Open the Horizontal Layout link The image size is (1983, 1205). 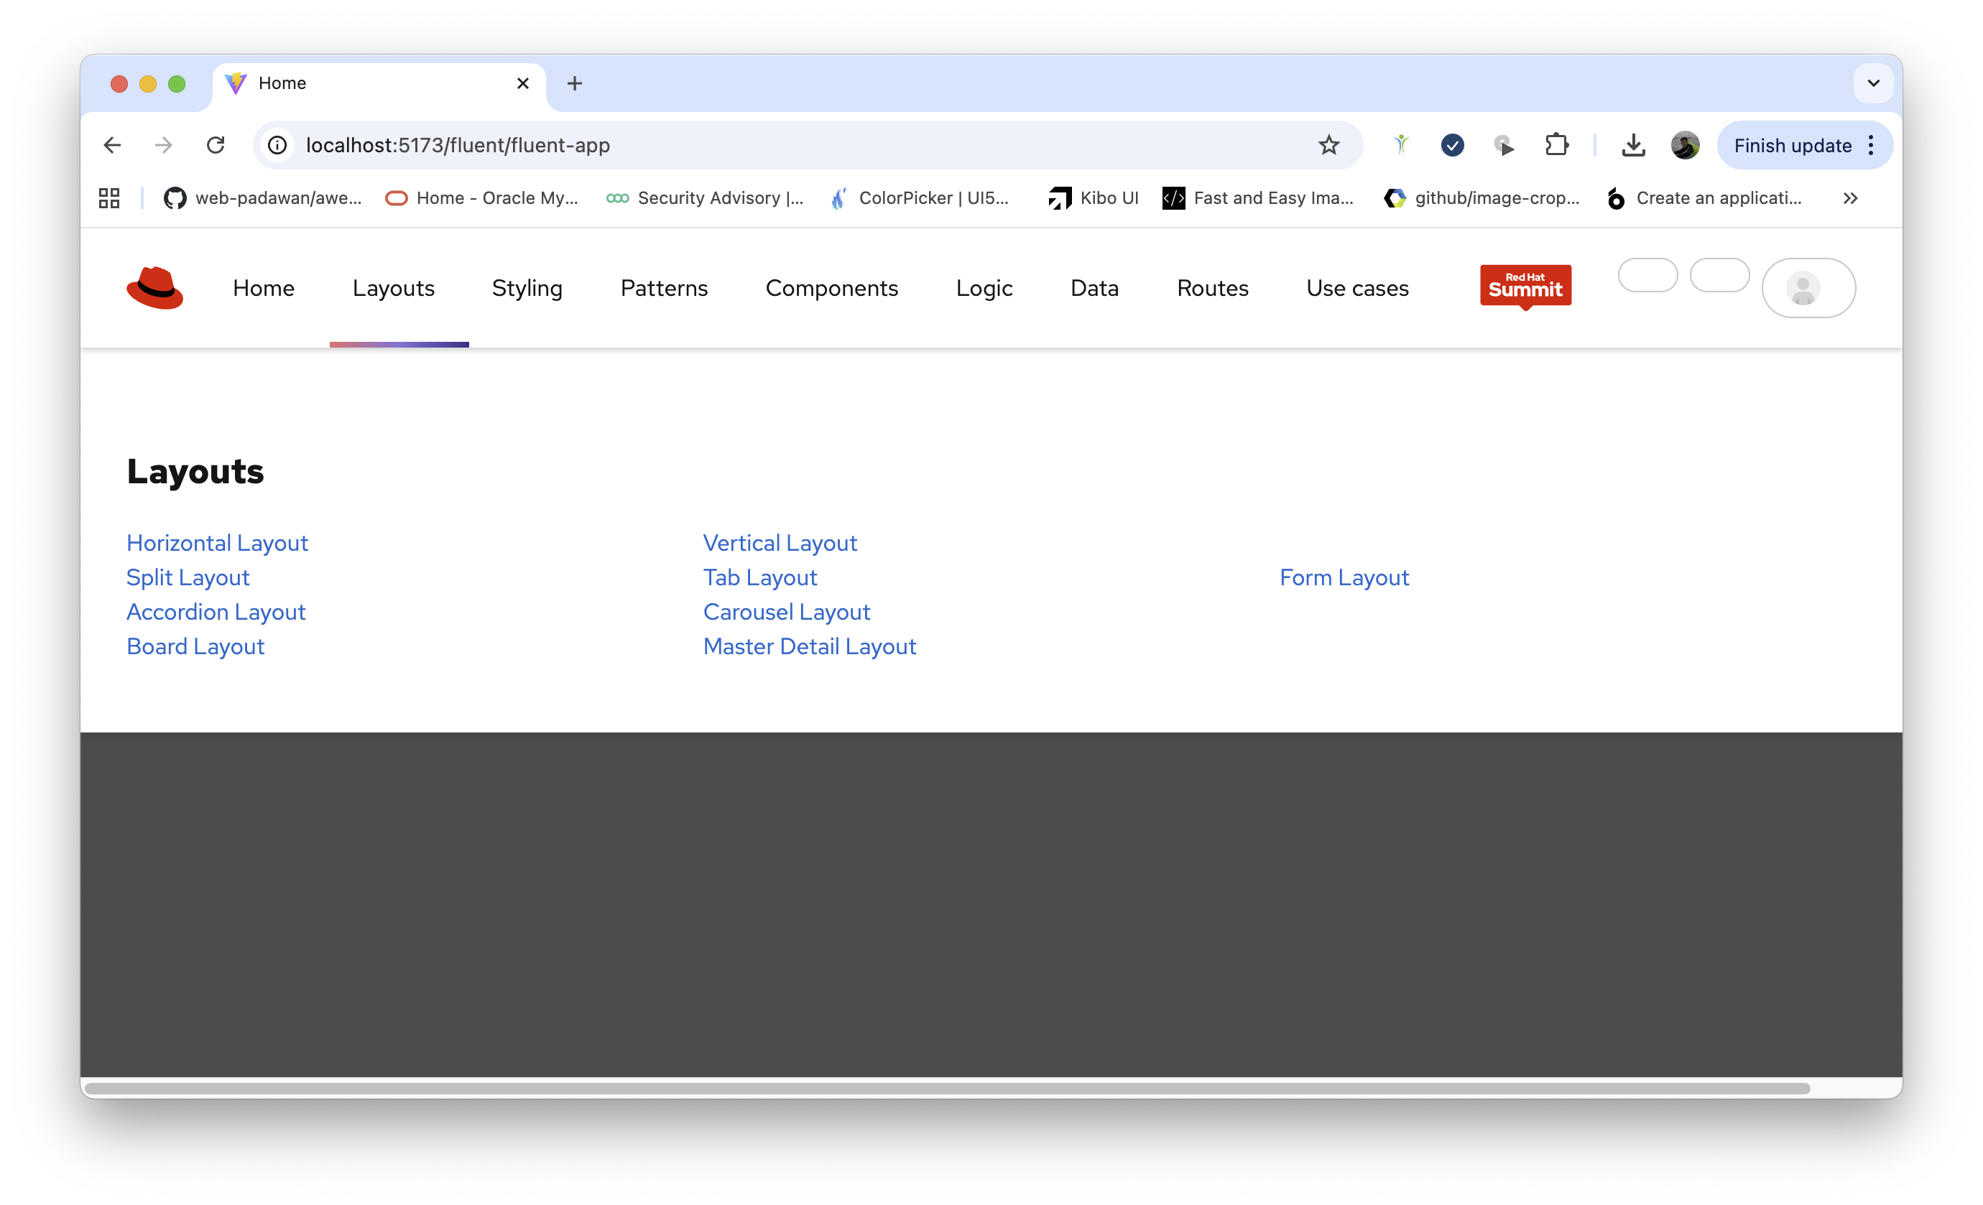tap(217, 543)
